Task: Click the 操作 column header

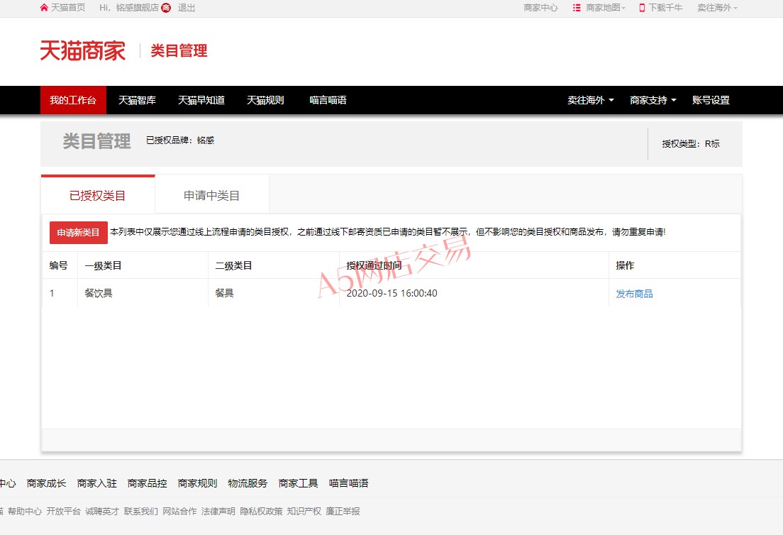Action: click(x=625, y=265)
